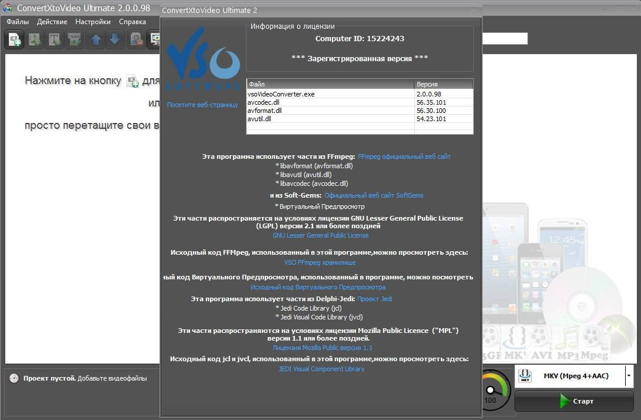Click Исходный код Виртуального Предпросмотра link
The image size is (641, 420).
pyautogui.click(x=318, y=287)
